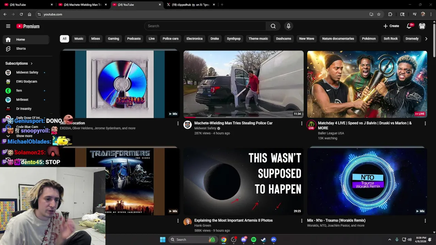
Task: Select the Soft Rock chip
Action: [391, 38]
